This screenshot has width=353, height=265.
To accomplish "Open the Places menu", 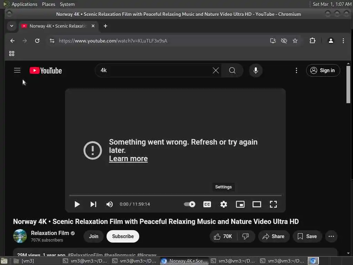I will [49, 4].
